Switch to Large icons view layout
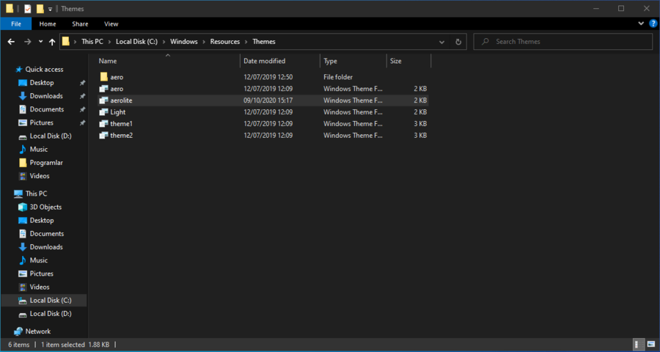Viewport: 660px width, 352px height. pos(652,345)
